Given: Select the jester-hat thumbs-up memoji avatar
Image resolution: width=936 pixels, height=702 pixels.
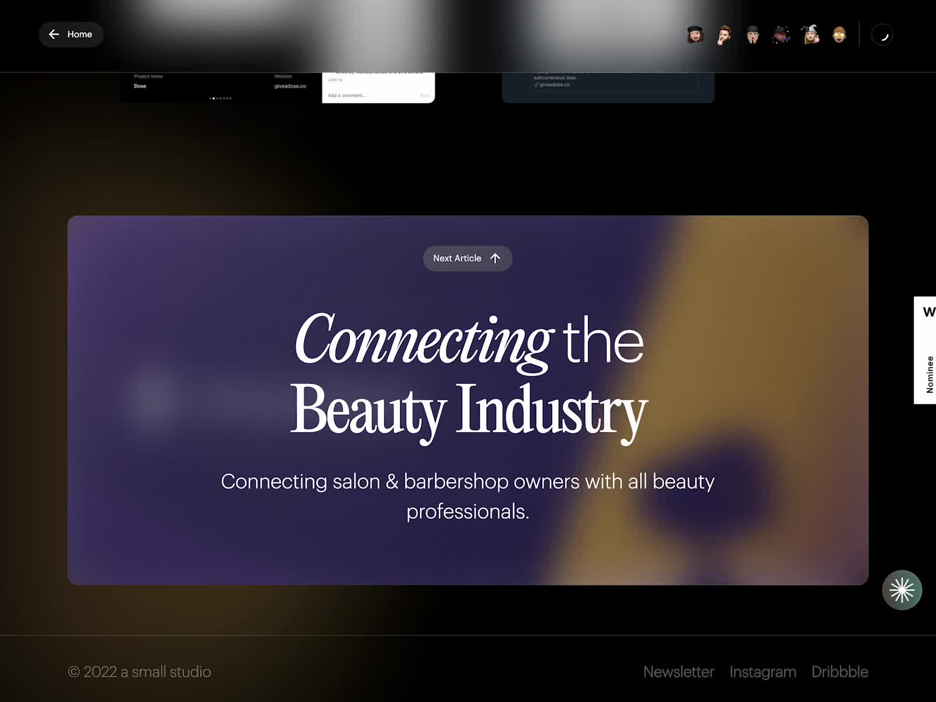Looking at the screenshot, I should pyautogui.click(x=810, y=35).
